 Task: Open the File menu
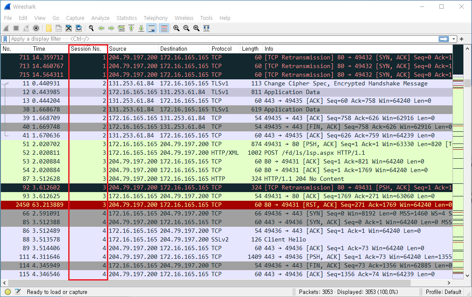8,18
